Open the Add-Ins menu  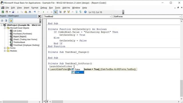tap(66, 8)
